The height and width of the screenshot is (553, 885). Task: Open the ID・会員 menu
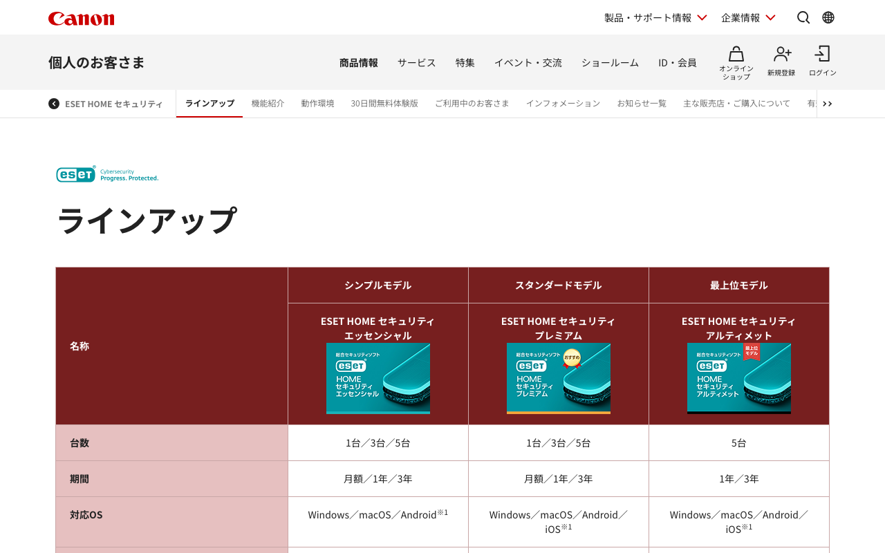[678, 62]
